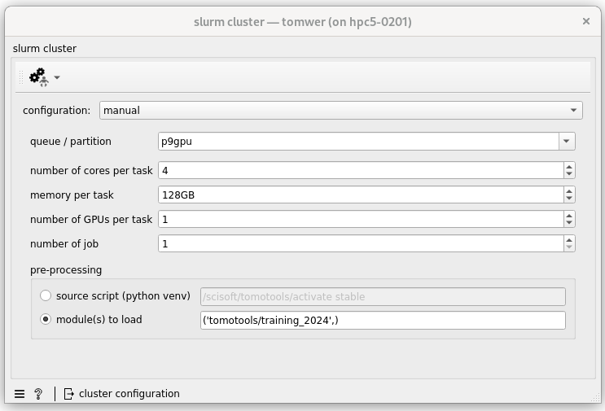Select source script (python venv) radio button
This screenshot has width=605, height=411.
pyautogui.click(x=46, y=295)
